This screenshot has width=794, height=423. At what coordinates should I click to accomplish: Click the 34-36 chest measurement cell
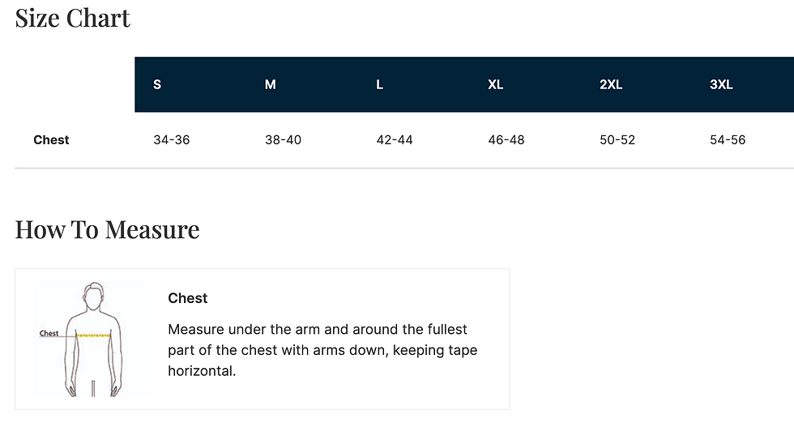[x=171, y=139]
